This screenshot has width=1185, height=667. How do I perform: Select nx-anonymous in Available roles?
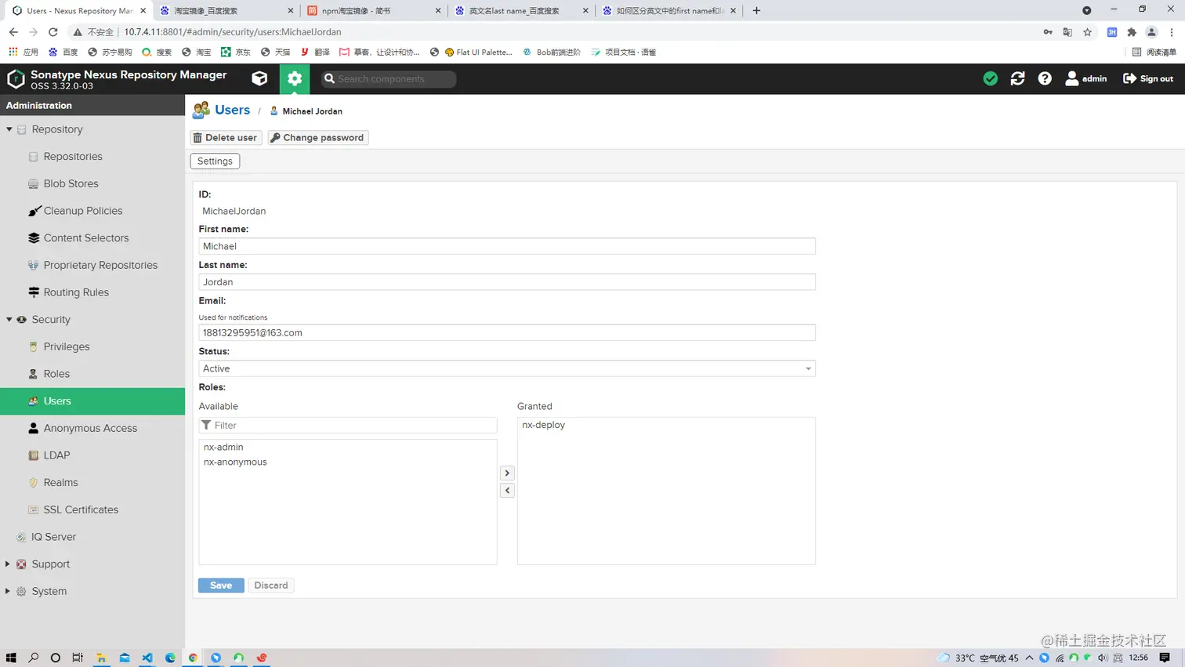[235, 462]
